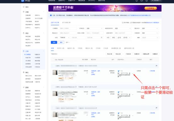Click the 重置 reset button
The height and width of the screenshot is (121, 174).
pos(61,42)
